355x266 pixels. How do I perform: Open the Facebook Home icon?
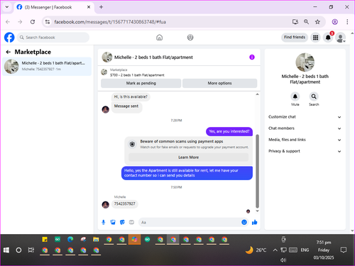pyautogui.click(x=160, y=38)
